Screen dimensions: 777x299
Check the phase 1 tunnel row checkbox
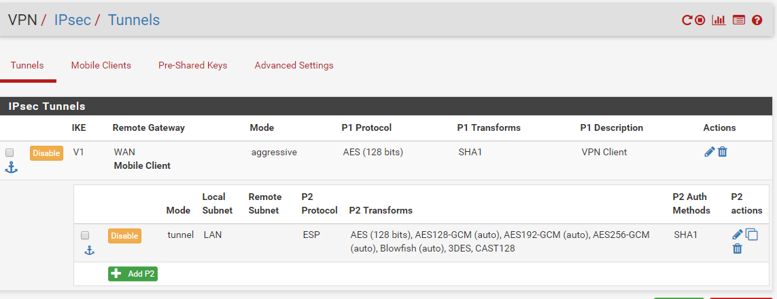10,153
